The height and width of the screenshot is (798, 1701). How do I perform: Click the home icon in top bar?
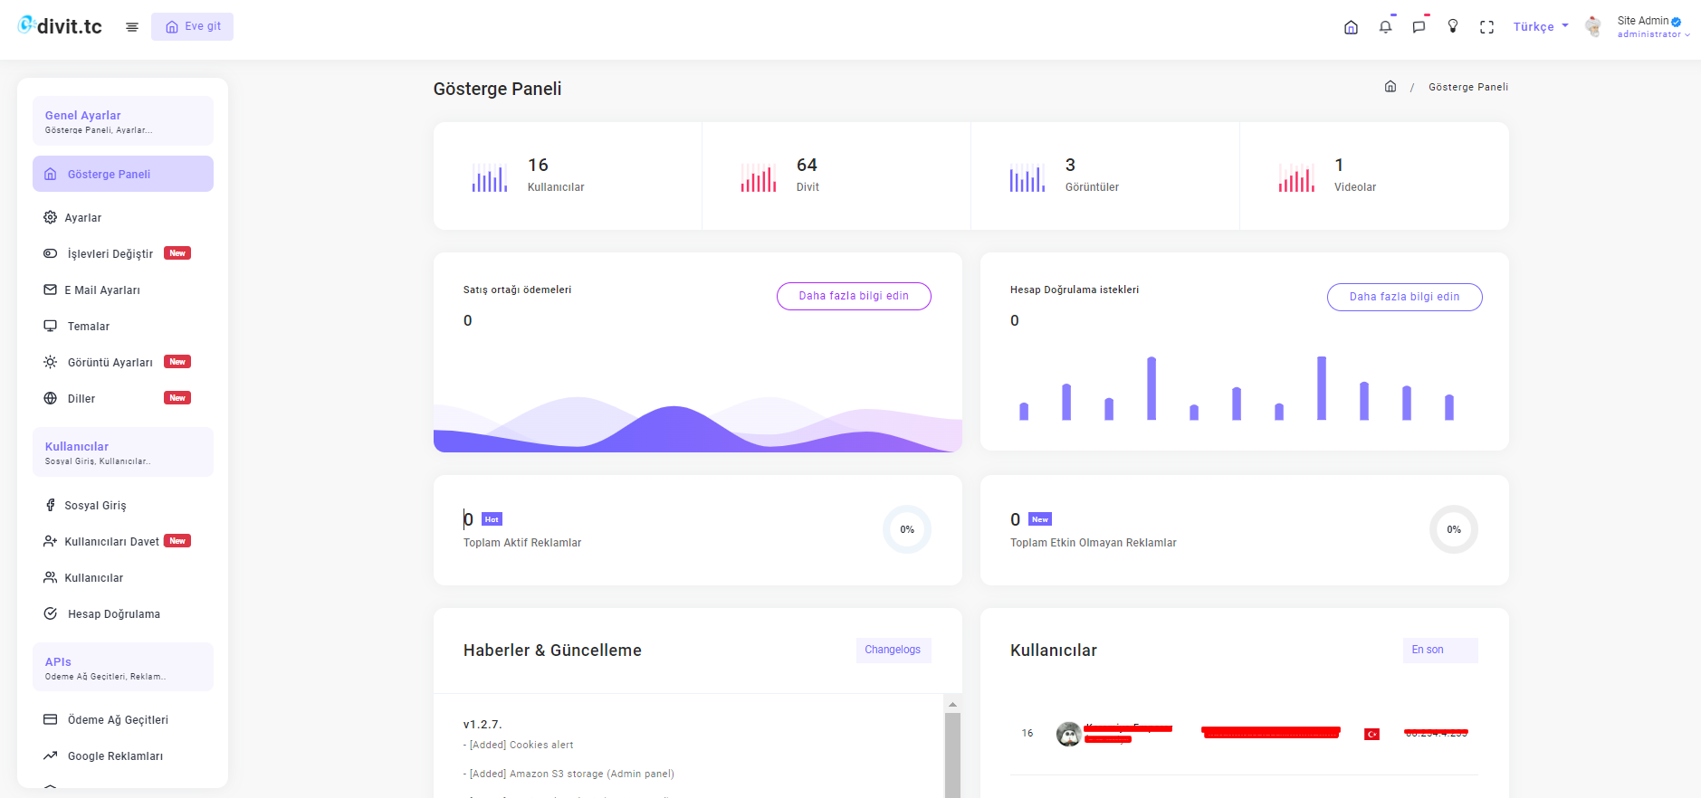(x=1351, y=27)
